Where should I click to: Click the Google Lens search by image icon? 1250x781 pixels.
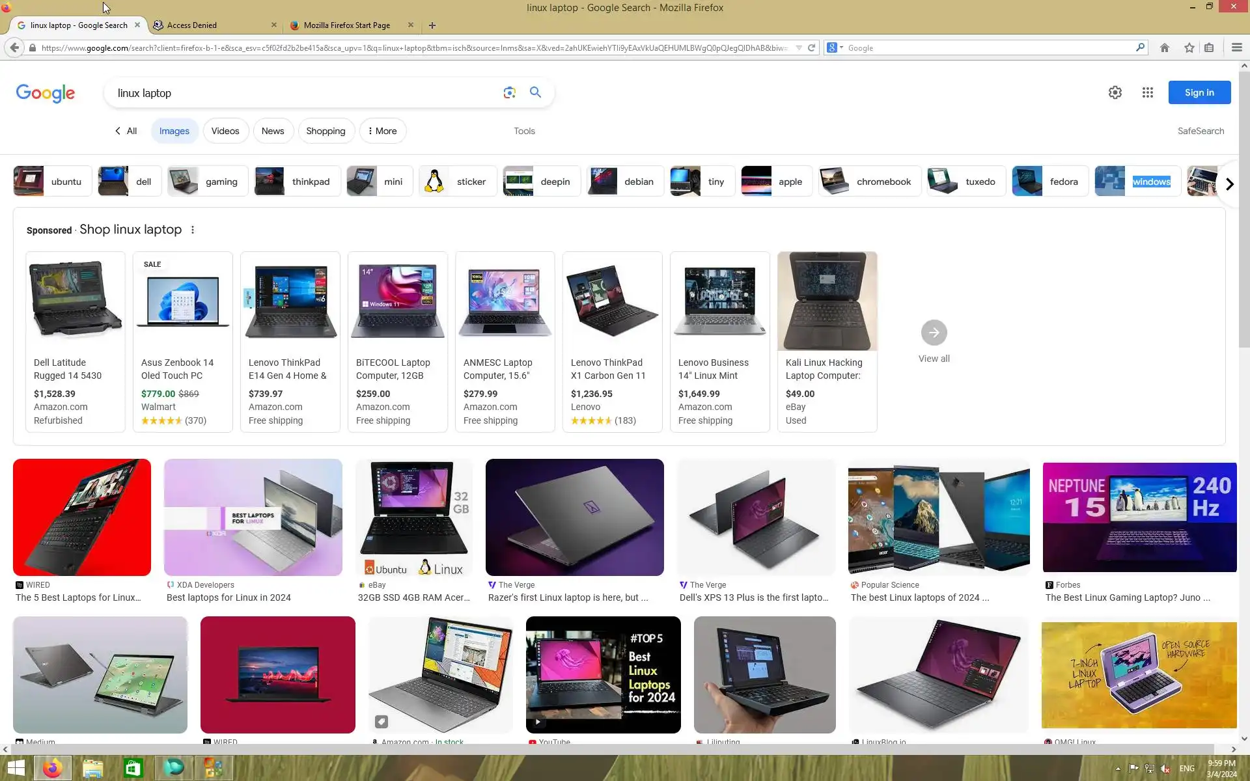tap(509, 92)
